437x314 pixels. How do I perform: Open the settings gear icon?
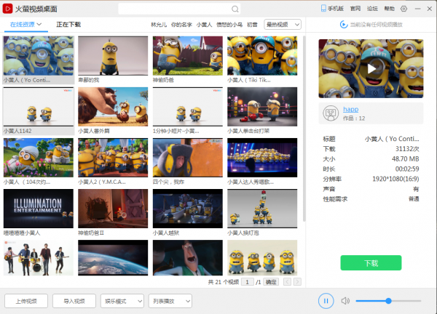pos(403,9)
